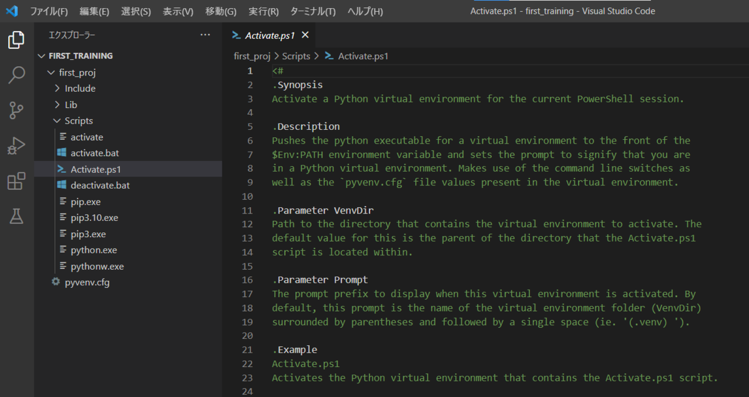Close the Activate.ps1 editor tab
Image resolution: width=749 pixels, height=397 pixels.
pos(305,36)
